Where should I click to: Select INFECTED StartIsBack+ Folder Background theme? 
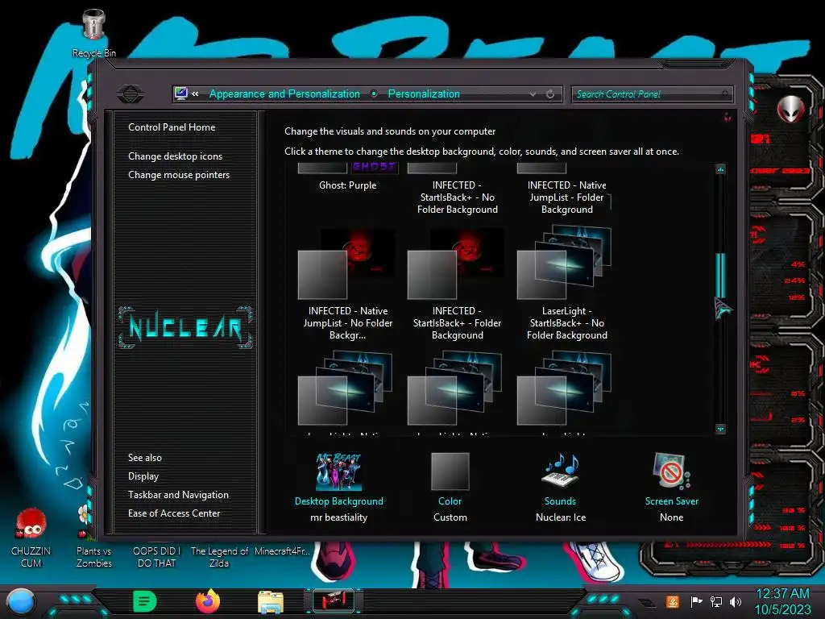(458, 285)
